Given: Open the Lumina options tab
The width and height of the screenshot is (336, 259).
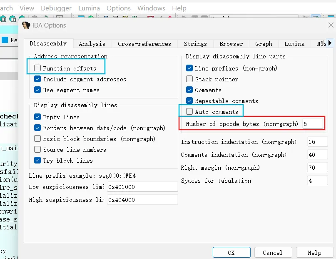Looking at the screenshot, I should point(294,44).
